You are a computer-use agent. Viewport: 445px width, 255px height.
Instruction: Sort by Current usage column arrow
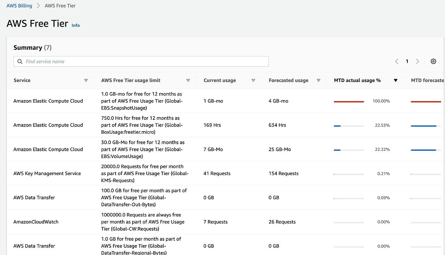(x=253, y=80)
